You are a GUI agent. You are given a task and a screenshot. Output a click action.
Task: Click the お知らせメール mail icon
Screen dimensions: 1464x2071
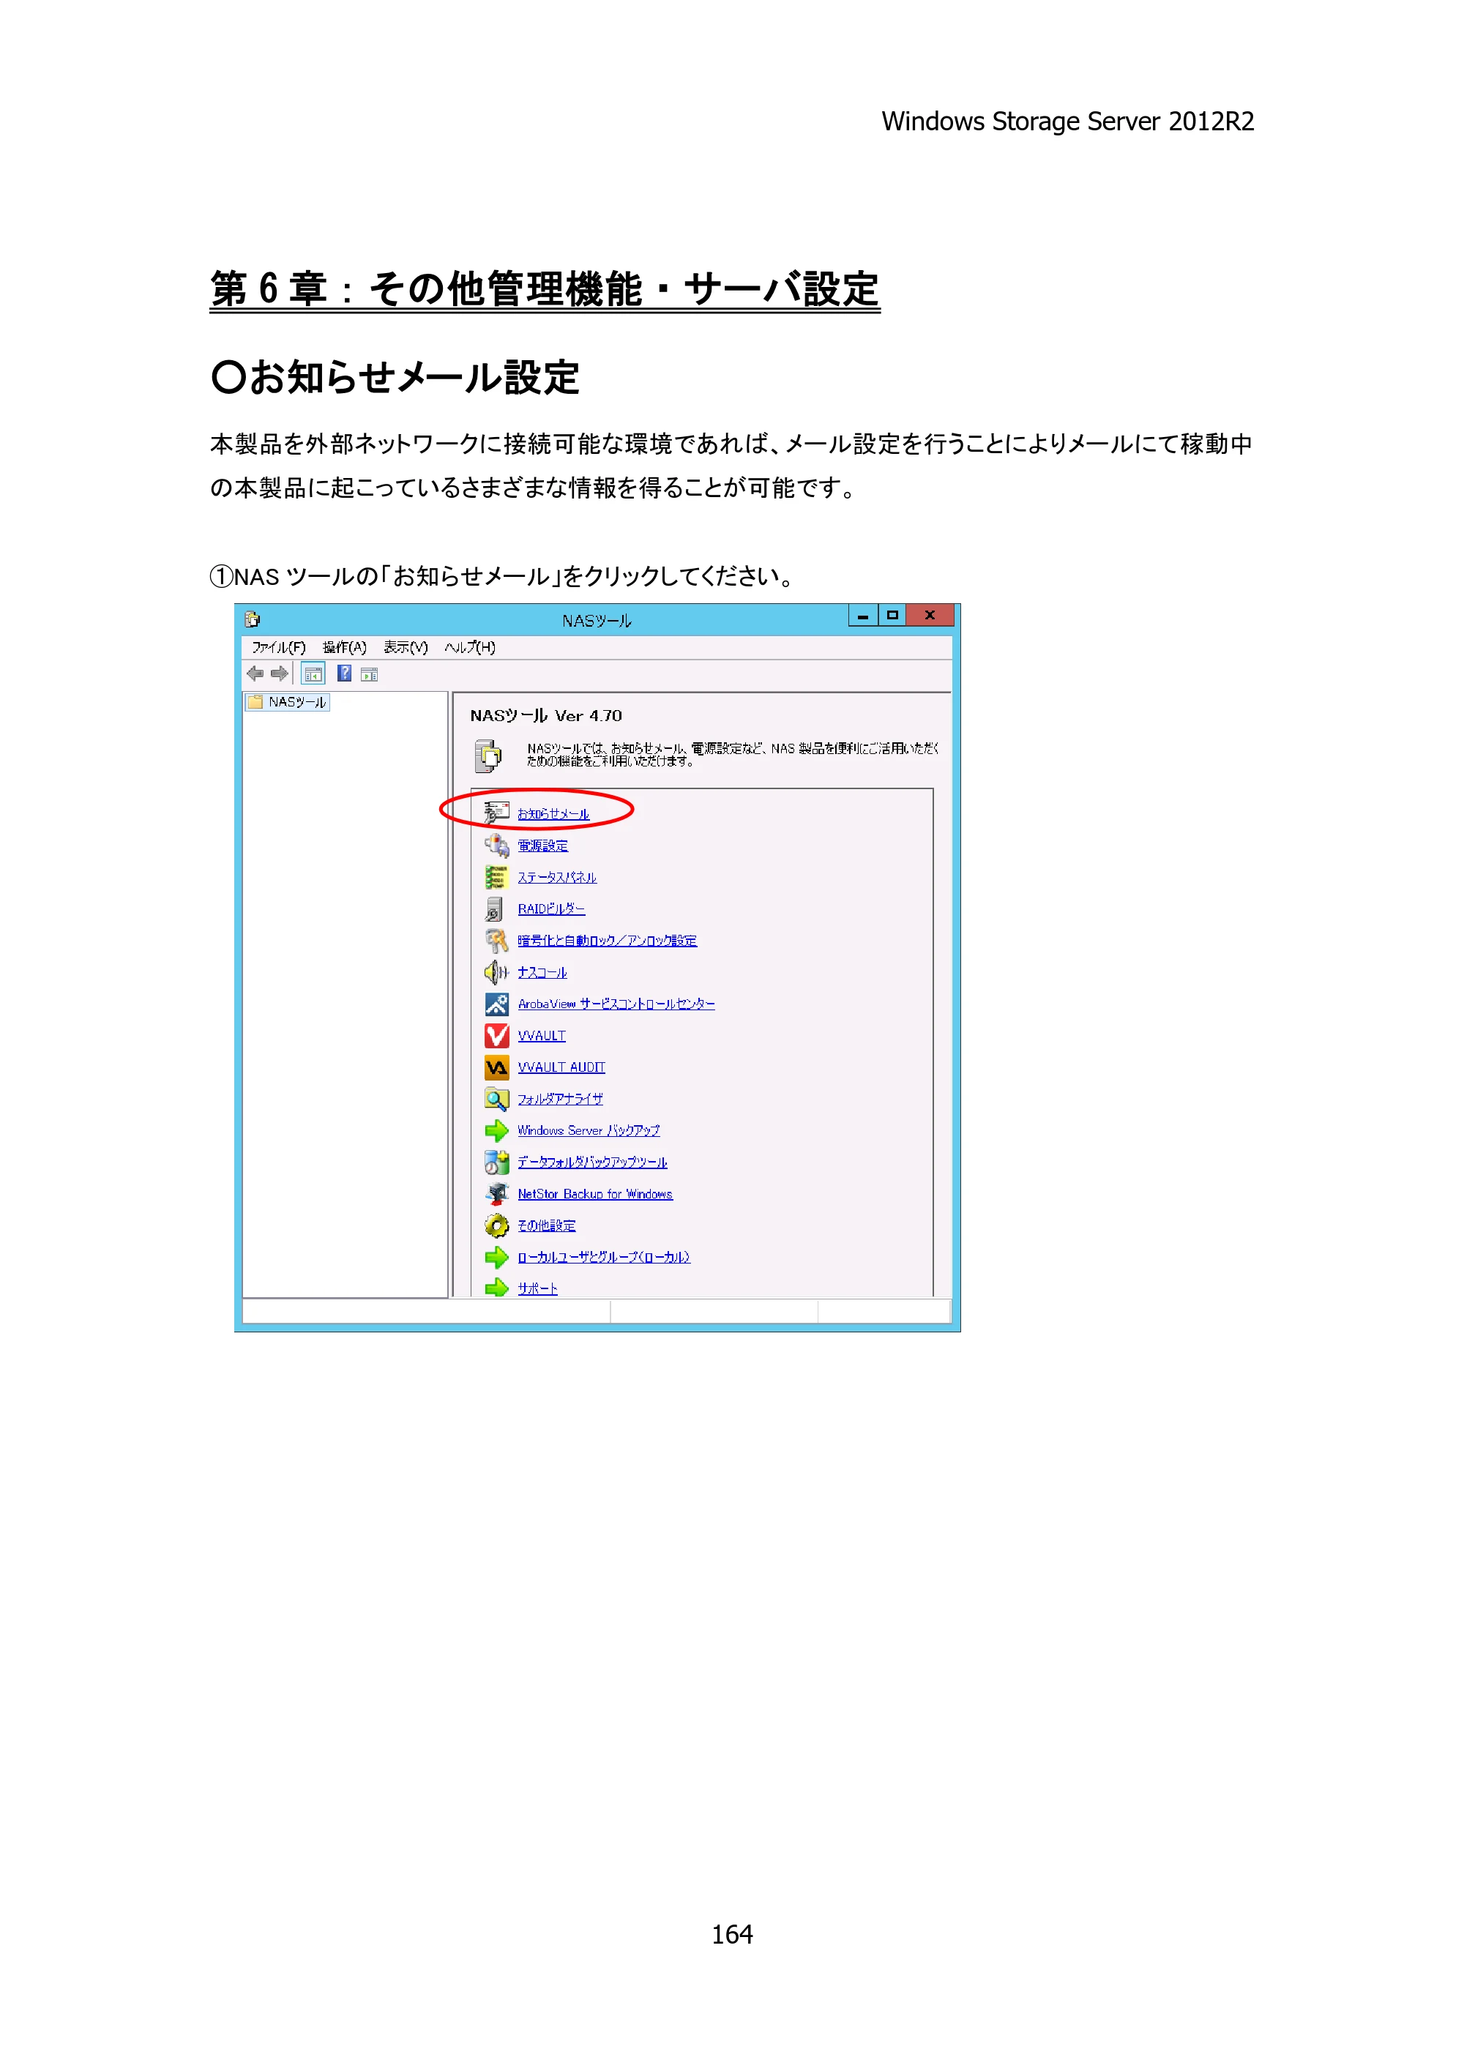click(x=496, y=813)
